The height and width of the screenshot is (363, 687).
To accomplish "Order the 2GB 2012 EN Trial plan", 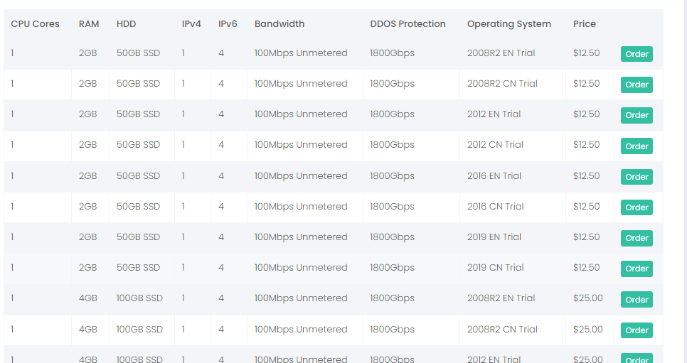I will 637,115.
